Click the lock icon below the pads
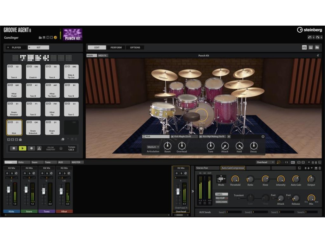The height and width of the screenshot is (243, 325). [x=20, y=139]
